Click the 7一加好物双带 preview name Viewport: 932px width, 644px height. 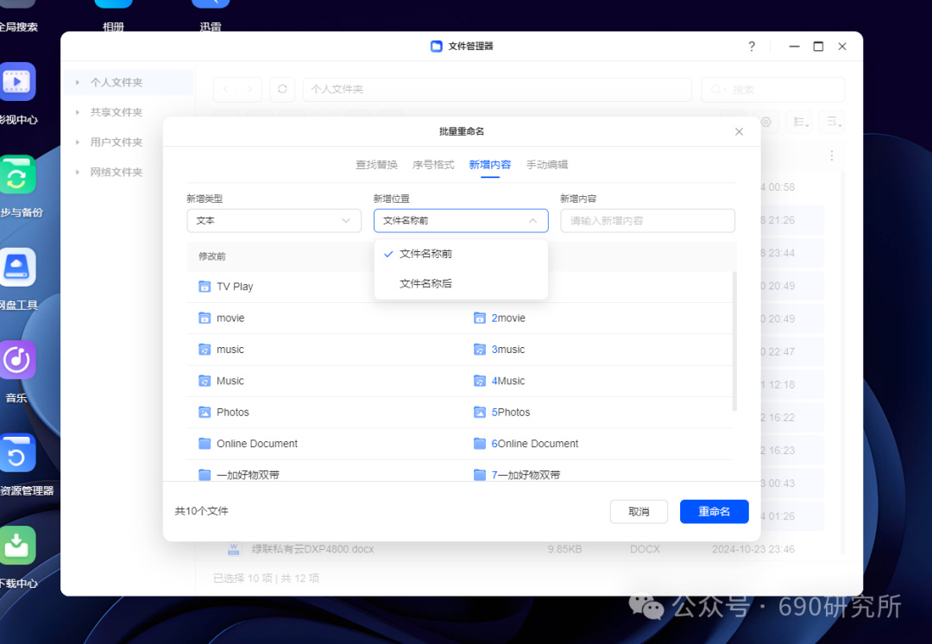tap(526, 475)
